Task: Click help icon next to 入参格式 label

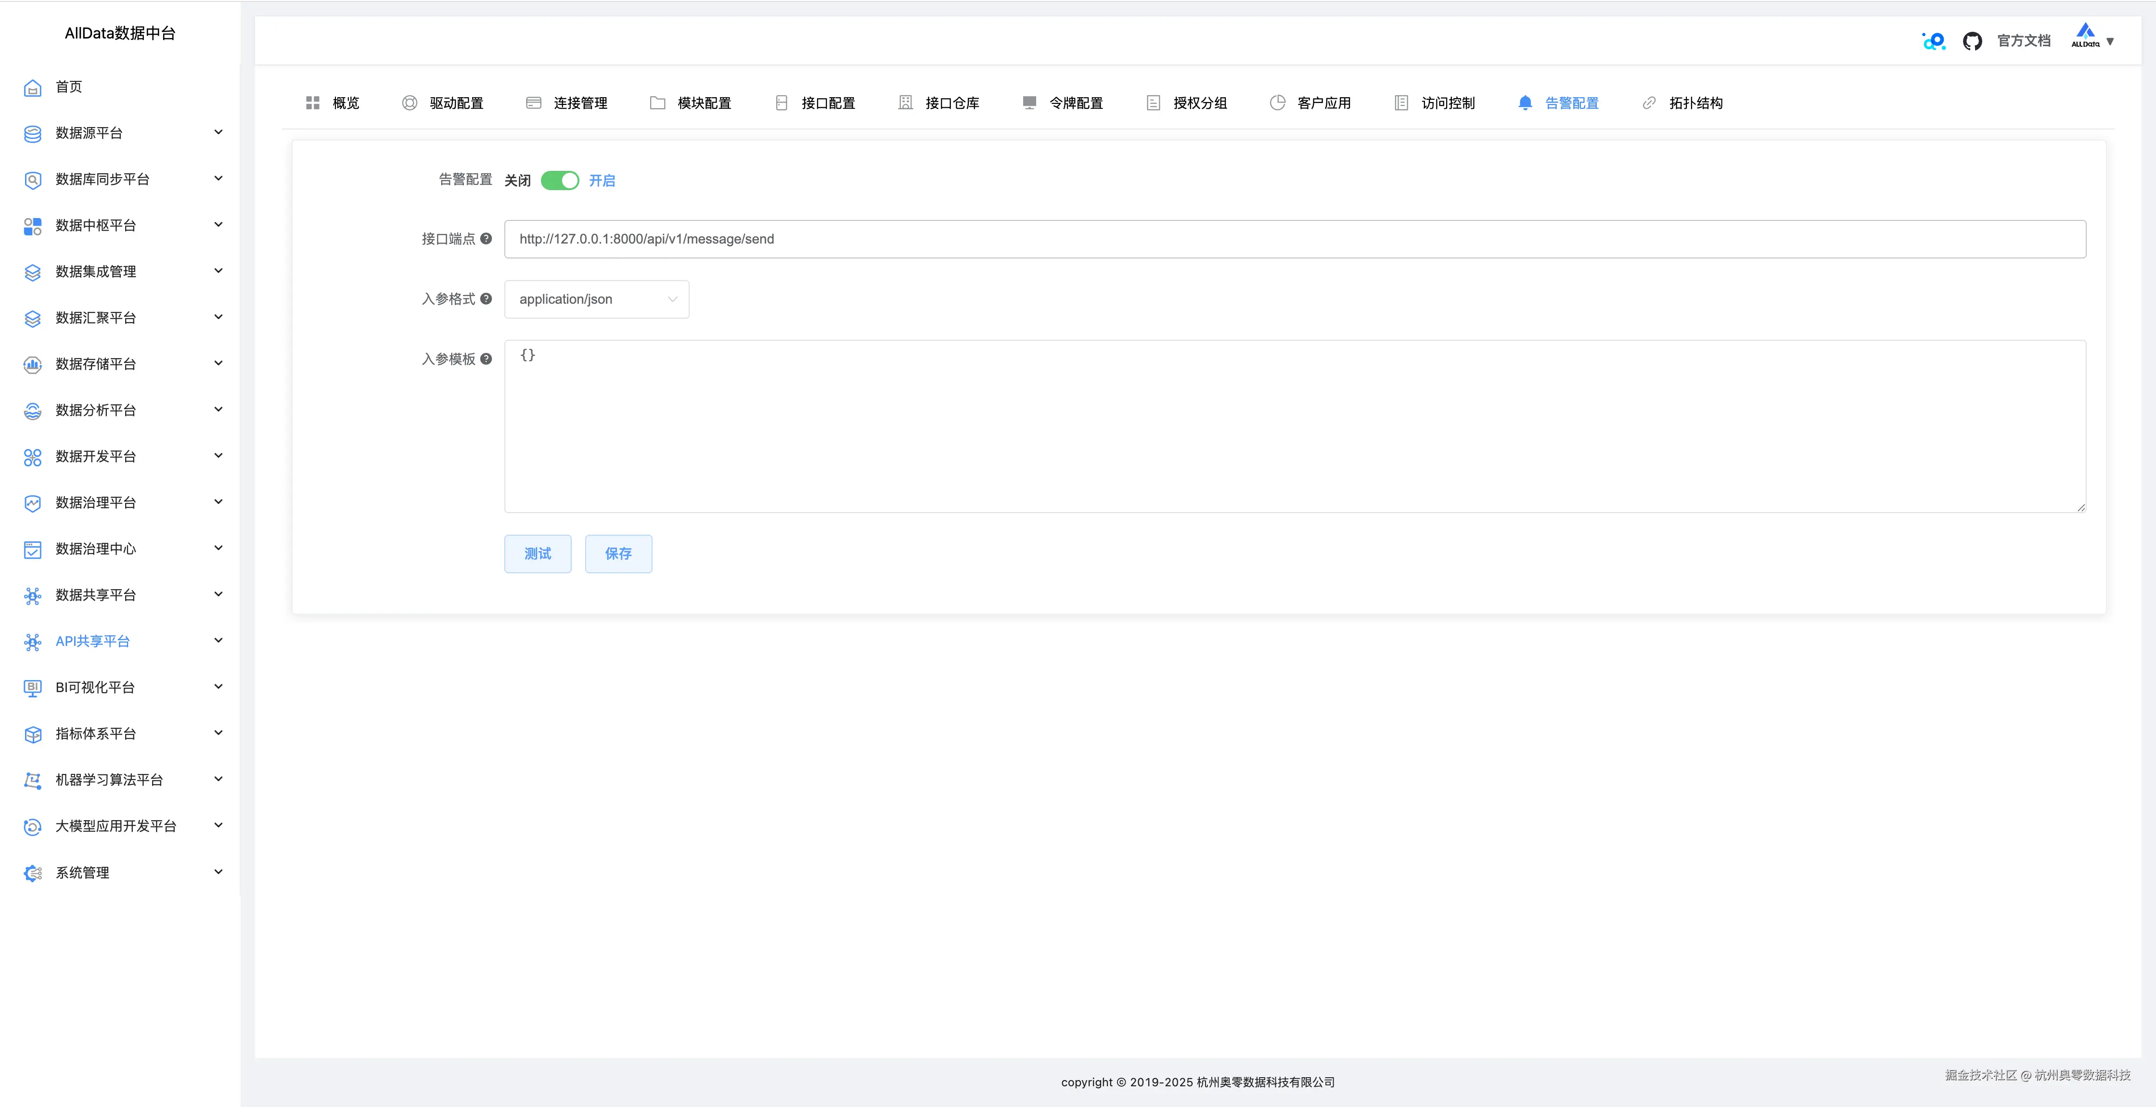Action: pyautogui.click(x=486, y=299)
